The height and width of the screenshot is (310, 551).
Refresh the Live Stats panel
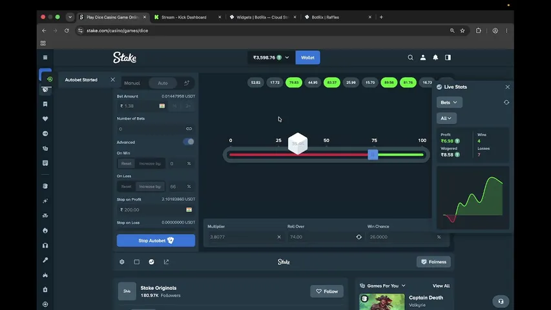(506, 102)
